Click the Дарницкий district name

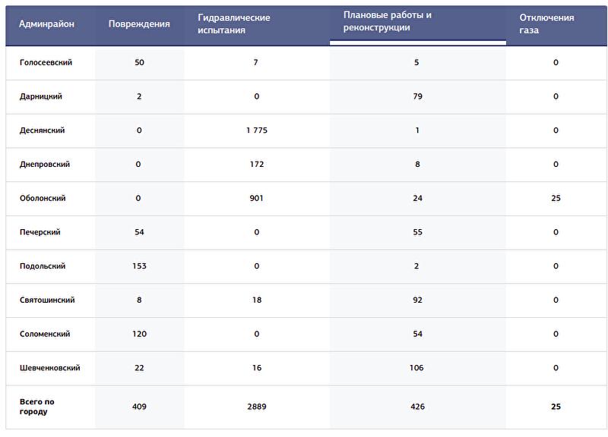41,96
